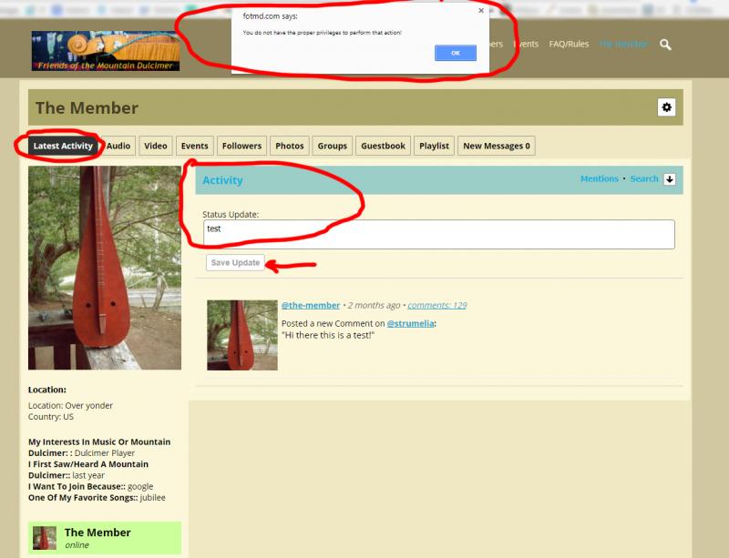Open the @strumelia profile link
Screen dimensions: 729x558
(x=411, y=323)
